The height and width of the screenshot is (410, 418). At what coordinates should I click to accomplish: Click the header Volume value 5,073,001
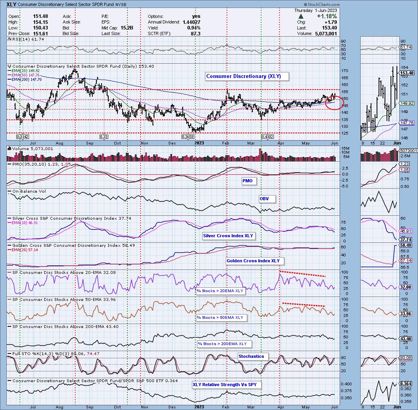(x=326, y=34)
